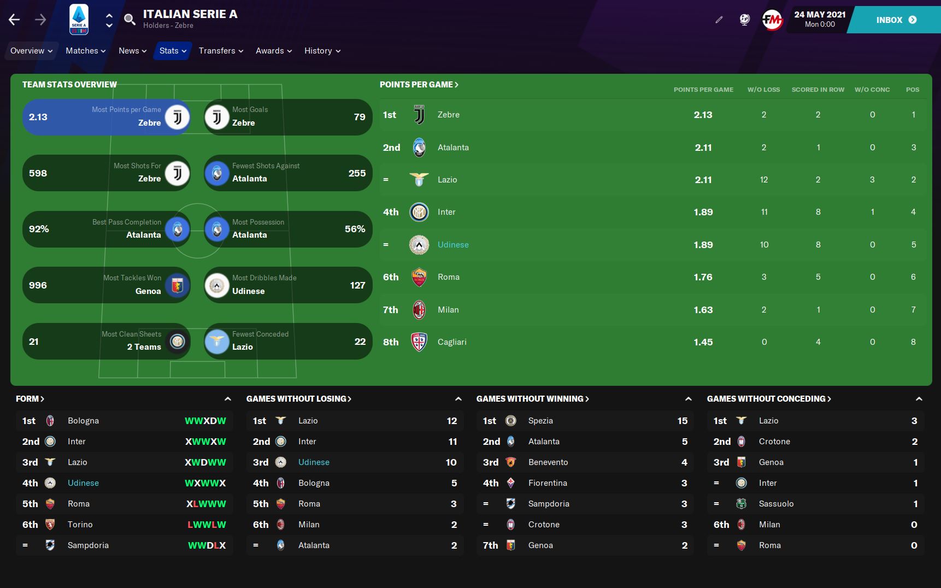Image resolution: width=941 pixels, height=588 pixels.
Task: Collapse the Games Without Losing panel
Action: click(x=458, y=399)
